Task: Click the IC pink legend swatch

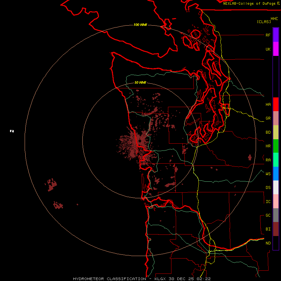Action: (x=276, y=201)
